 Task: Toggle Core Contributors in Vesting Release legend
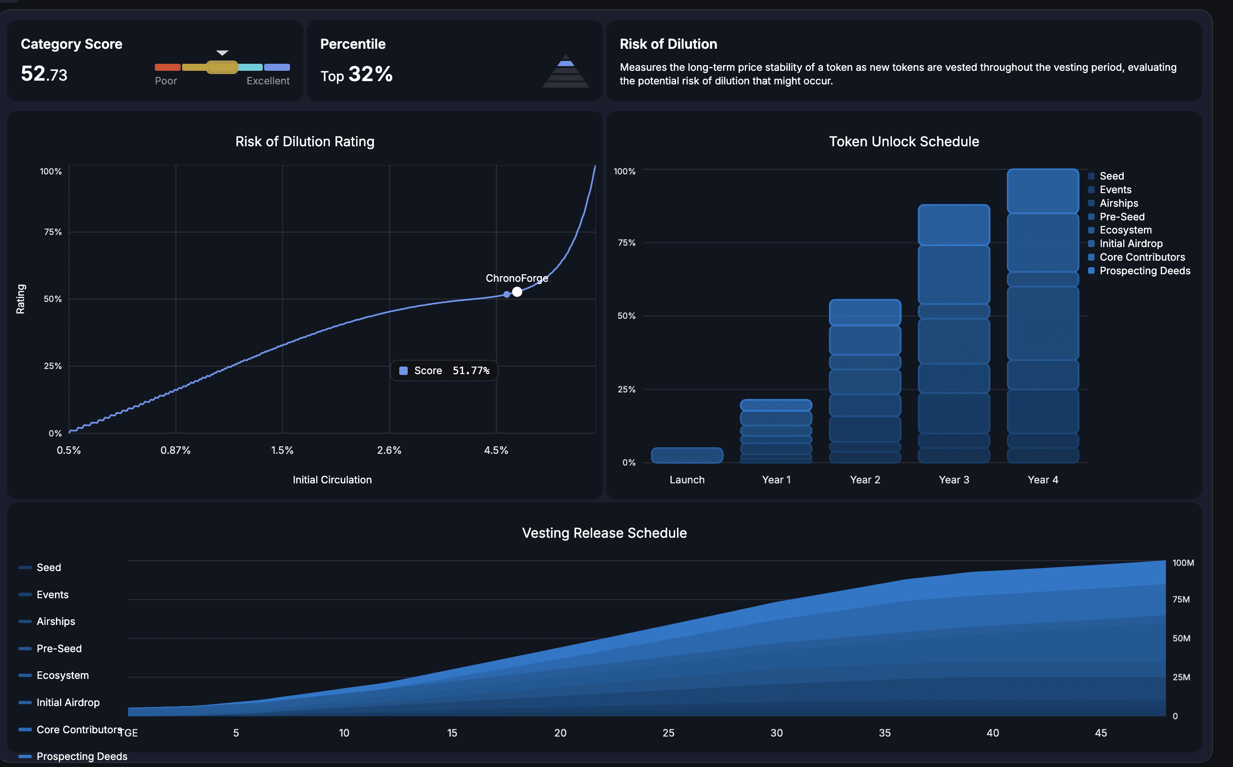click(x=70, y=729)
